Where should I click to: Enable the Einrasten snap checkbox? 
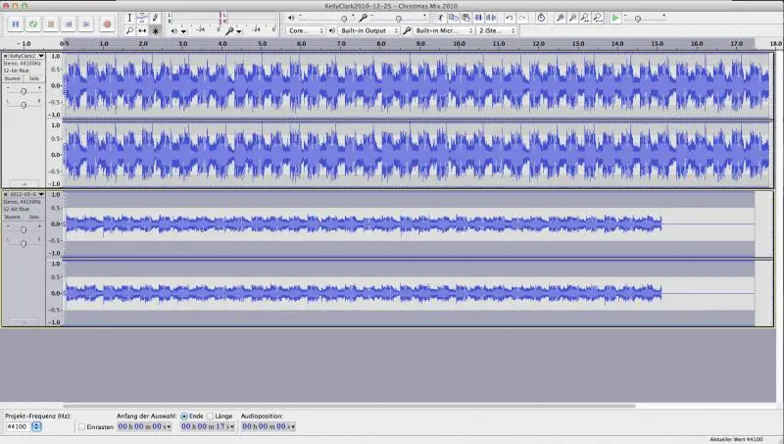tap(81, 427)
